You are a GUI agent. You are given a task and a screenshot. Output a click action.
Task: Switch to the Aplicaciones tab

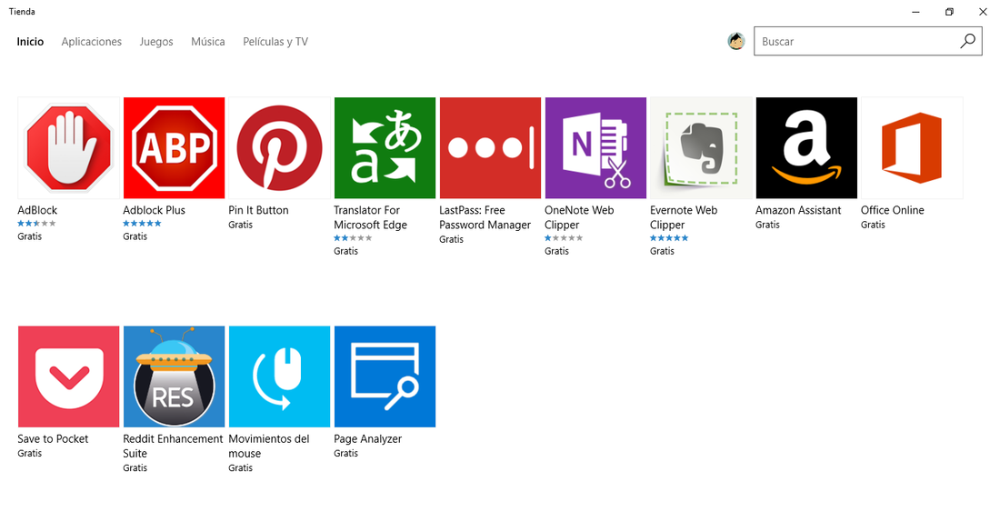[x=91, y=42]
